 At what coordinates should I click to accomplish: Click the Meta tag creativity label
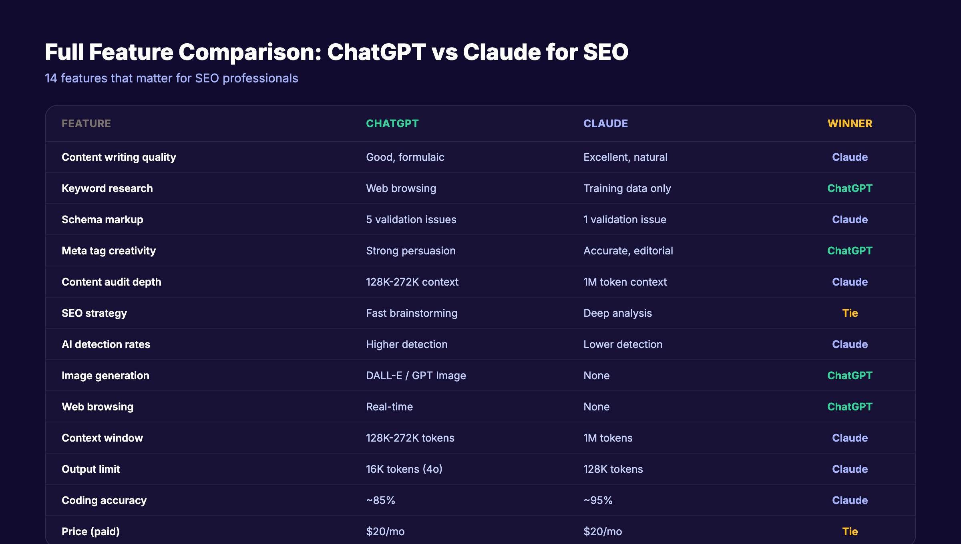click(109, 250)
